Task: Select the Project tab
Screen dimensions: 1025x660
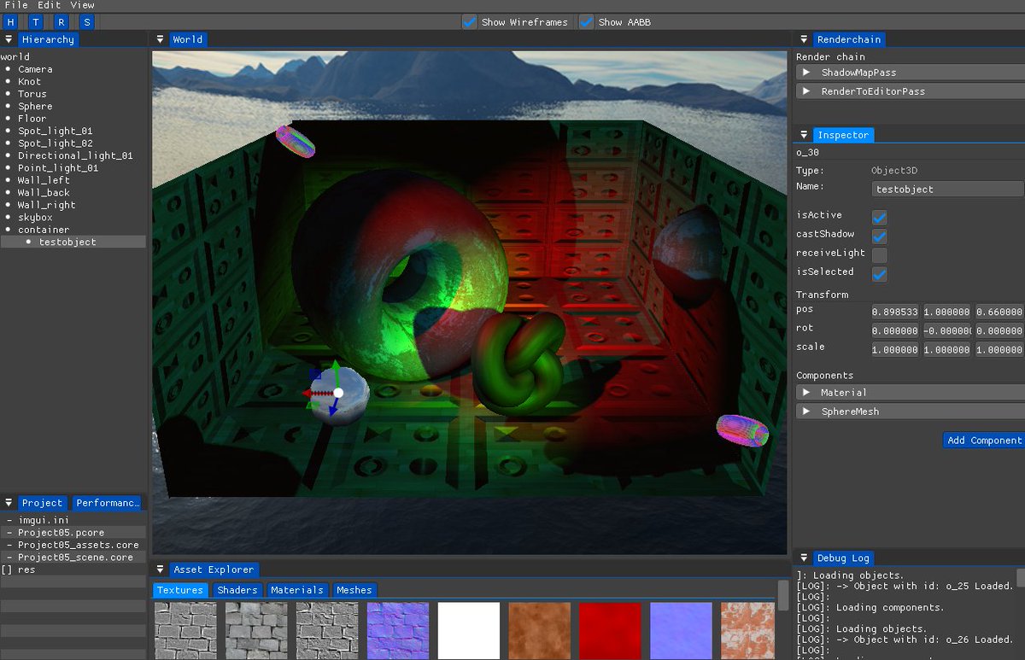Action: (43, 503)
